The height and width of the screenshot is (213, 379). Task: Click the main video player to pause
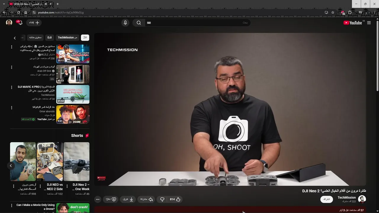pyautogui.click(x=230, y=109)
